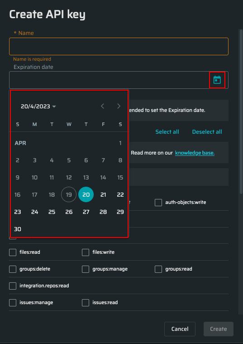Open the calendar picker icon
The width and height of the screenshot is (243, 344).
pos(217,80)
